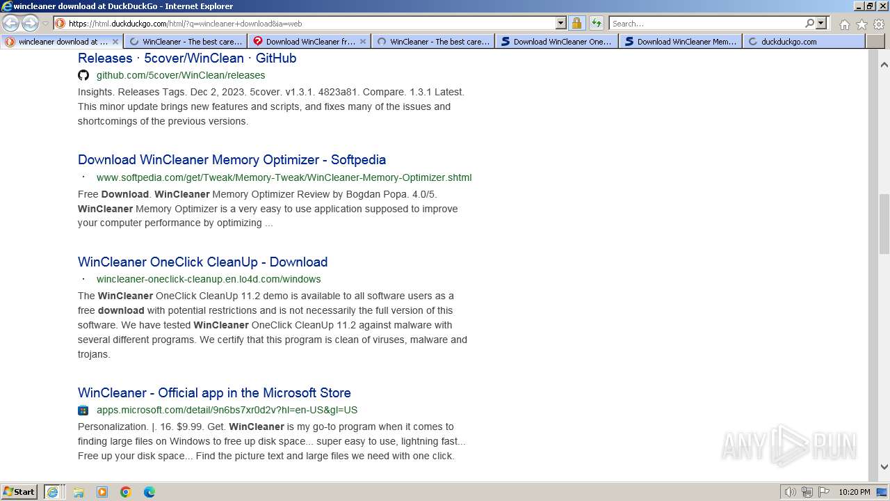Click the GitHub favicon next to github.com result
The image size is (890, 501).
(83, 75)
